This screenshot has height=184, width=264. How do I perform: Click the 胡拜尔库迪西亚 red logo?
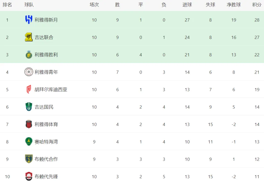[29, 89]
